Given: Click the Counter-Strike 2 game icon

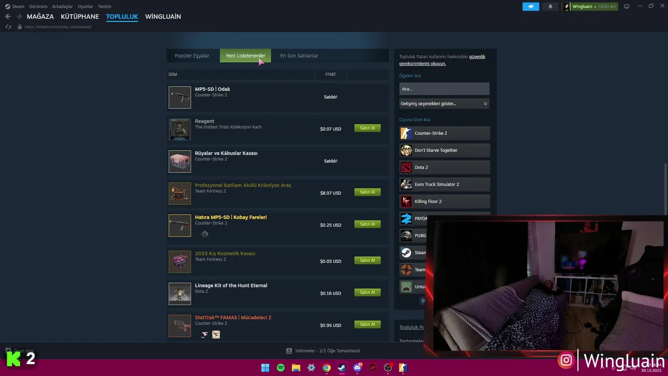Looking at the screenshot, I should tap(406, 133).
